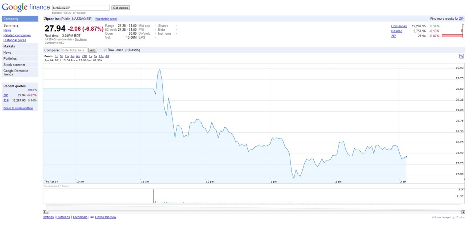
Task: Click the Nasdaq index link at top right
Action: [397, 31]
